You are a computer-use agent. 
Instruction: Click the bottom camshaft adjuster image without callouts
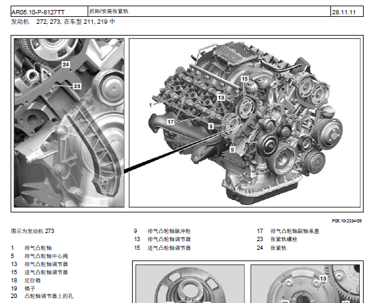coord(190,284)
